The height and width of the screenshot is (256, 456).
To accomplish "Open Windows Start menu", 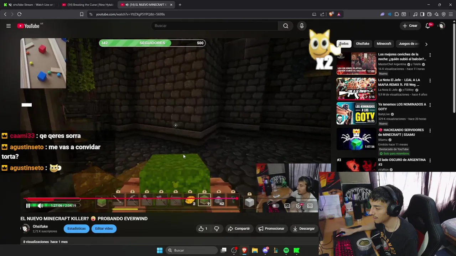I will point(160,250).
